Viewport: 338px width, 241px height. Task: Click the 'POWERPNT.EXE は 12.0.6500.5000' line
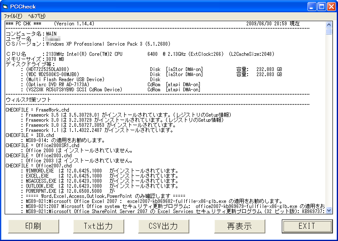[68, 191]
